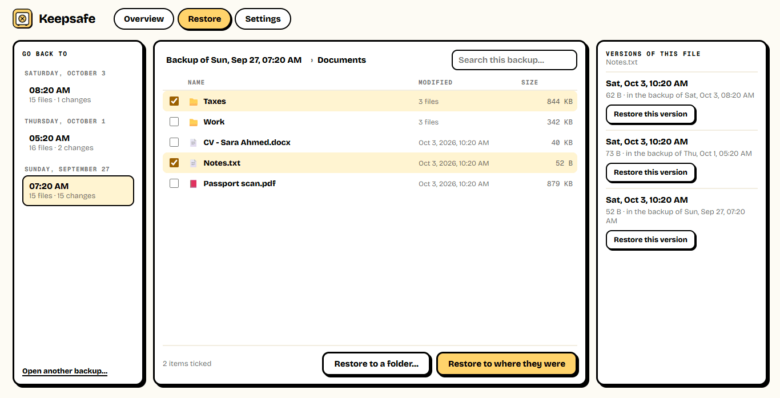Go to the Settings tab

click(x=263, y=19)
